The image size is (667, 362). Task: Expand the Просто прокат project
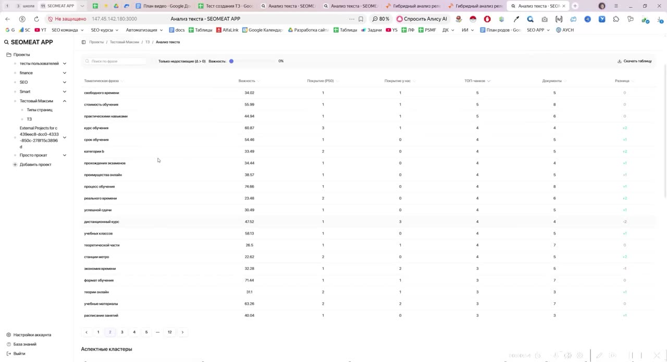tap(65, 155)
